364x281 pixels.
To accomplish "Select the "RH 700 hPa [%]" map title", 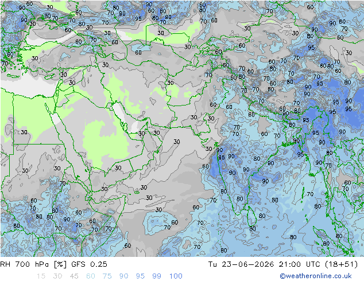I will [33, 264].
